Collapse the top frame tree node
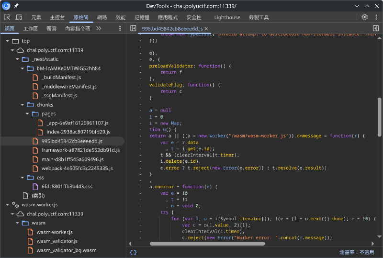Screen dimensions: 383x258 coord(7,41)
